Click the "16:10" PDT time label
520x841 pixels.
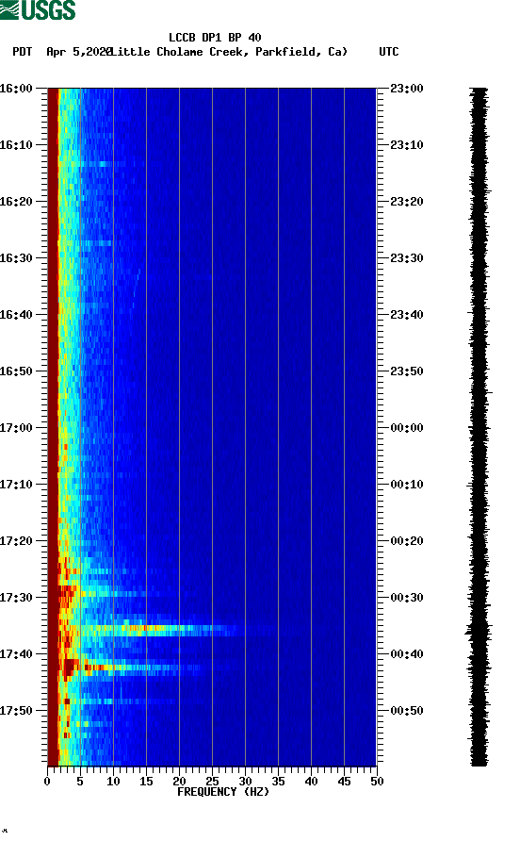point(16,145)
